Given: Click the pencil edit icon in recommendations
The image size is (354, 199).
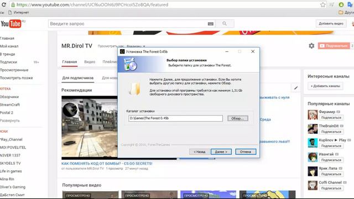Looking at the screenshot, I should click(x=296, y=88).
